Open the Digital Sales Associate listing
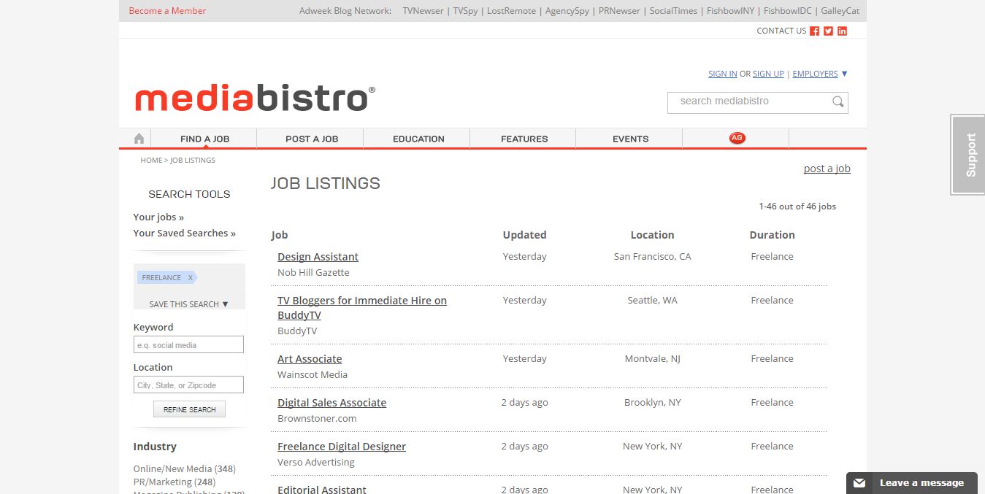The image size is (985, 494). (x=331, y=403)
